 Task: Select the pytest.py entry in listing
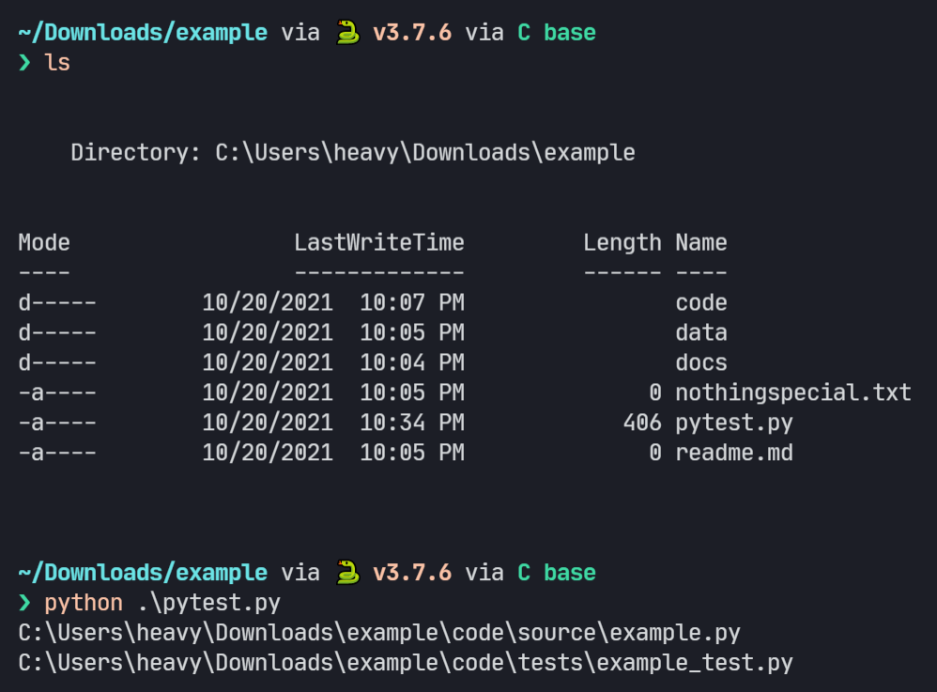734,423
